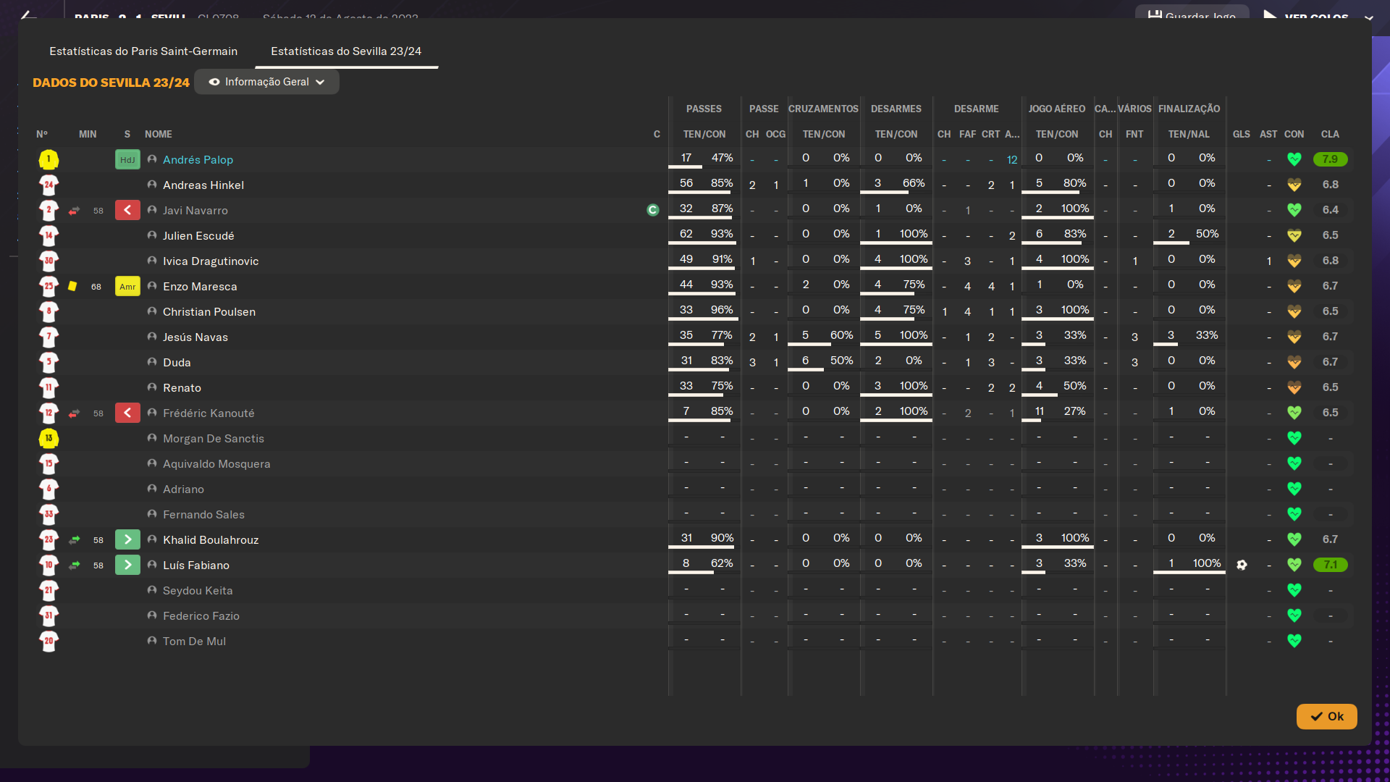Switch to Estatísticas do Paris Saint-Germain tab
Image resolution: width=1390 pixels, height=782 pixels.
143,51
